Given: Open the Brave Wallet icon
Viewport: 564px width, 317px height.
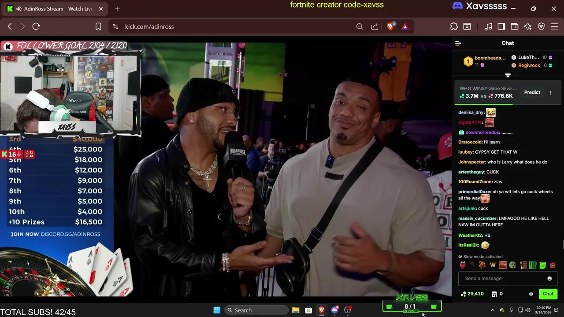Looking at the screenshot, I should click(x=515, y=26).
